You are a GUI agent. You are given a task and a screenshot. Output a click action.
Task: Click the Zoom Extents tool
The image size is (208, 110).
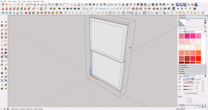[2, 80]
